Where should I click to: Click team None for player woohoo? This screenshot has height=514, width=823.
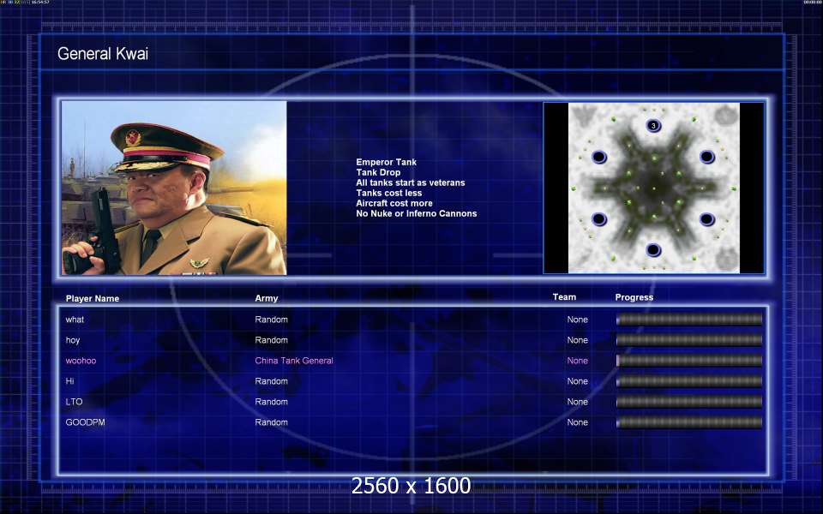click(577, 361)
